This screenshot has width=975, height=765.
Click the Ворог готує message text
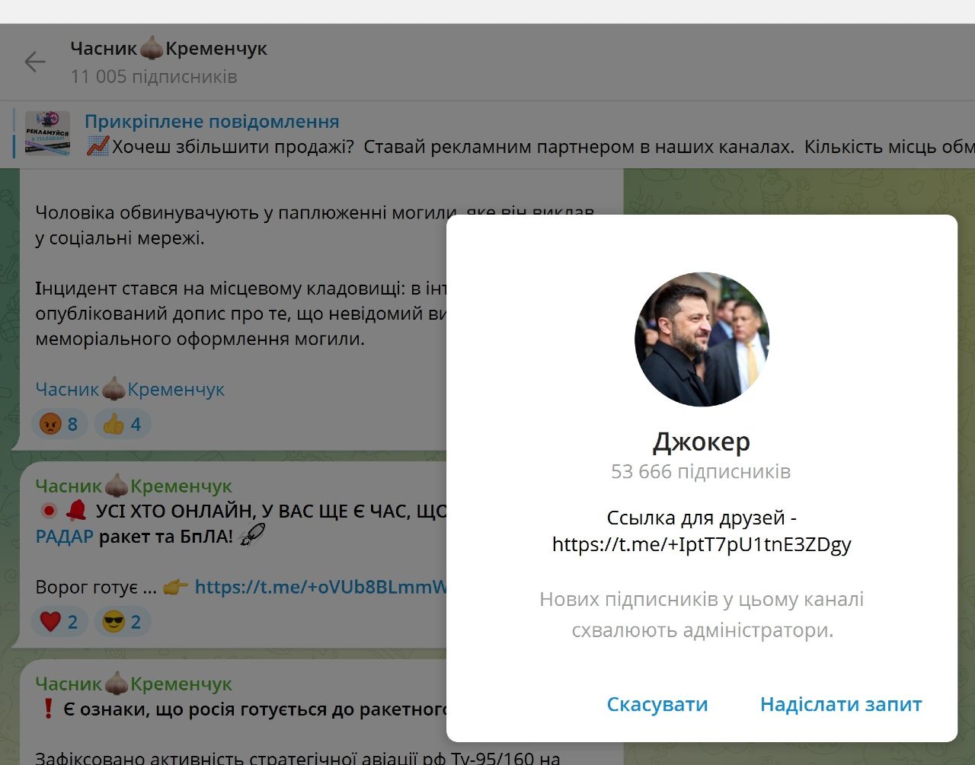(96, 587)
